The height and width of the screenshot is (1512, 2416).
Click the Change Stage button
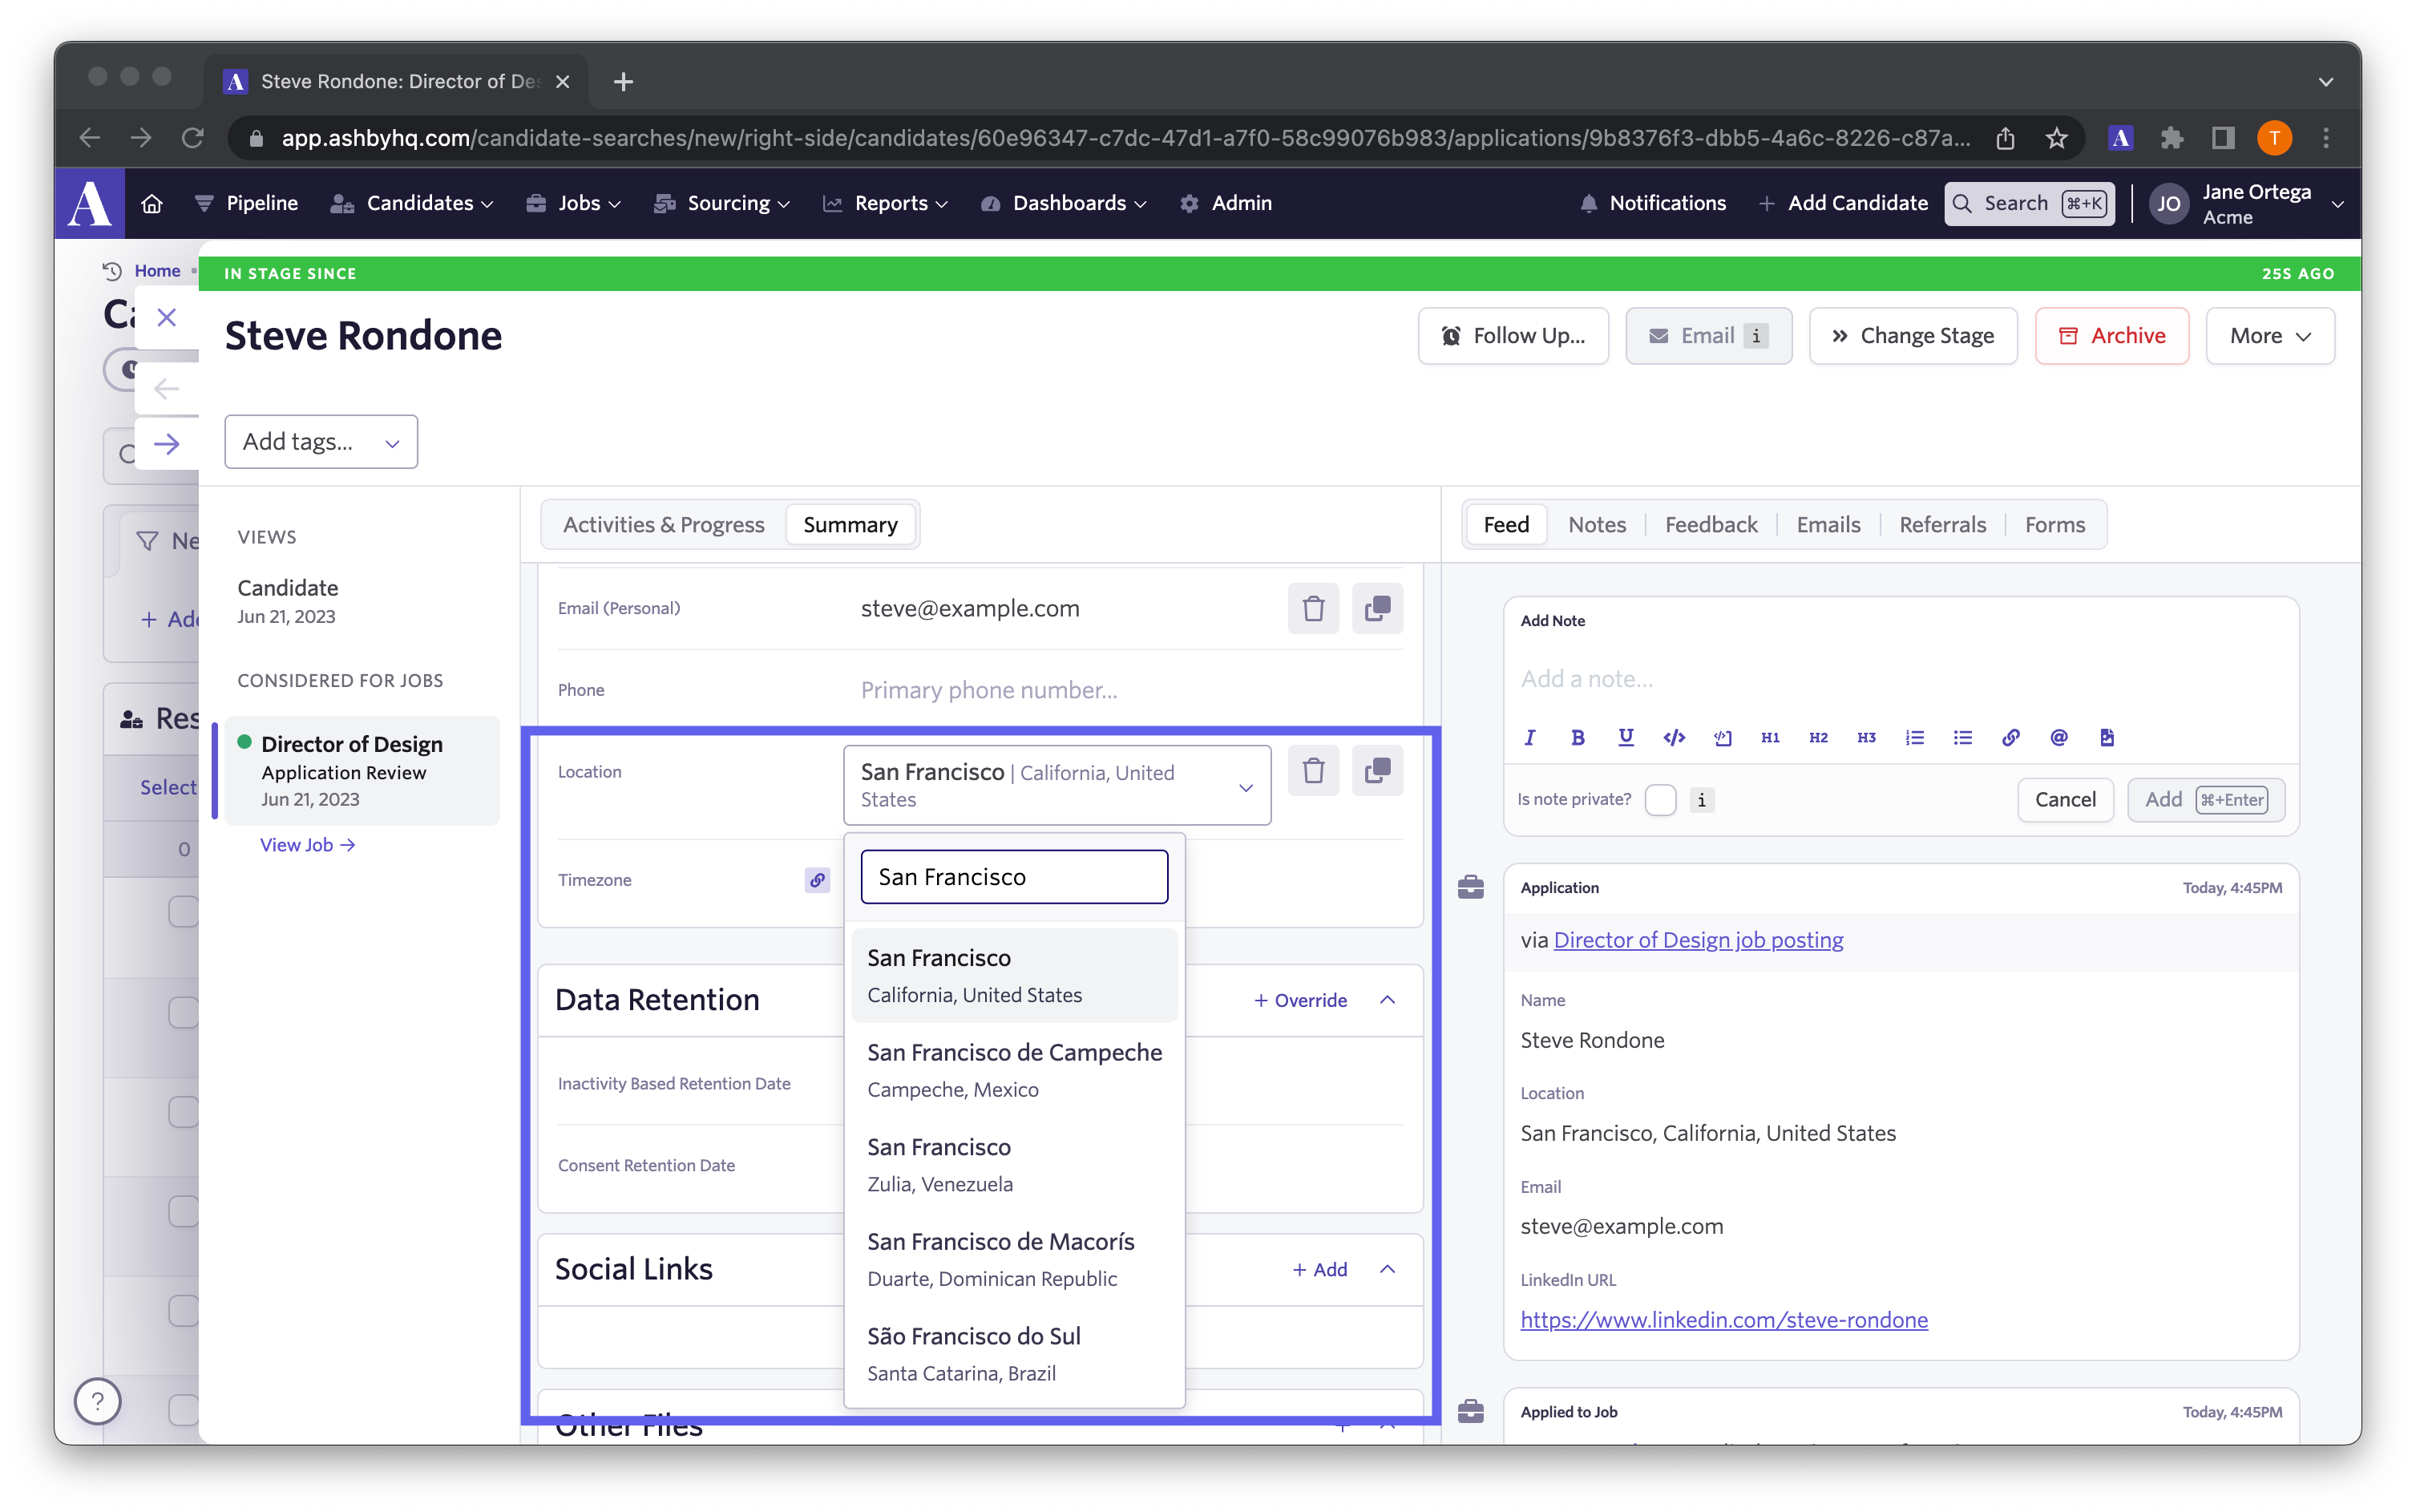click(x=1913, y=336)
